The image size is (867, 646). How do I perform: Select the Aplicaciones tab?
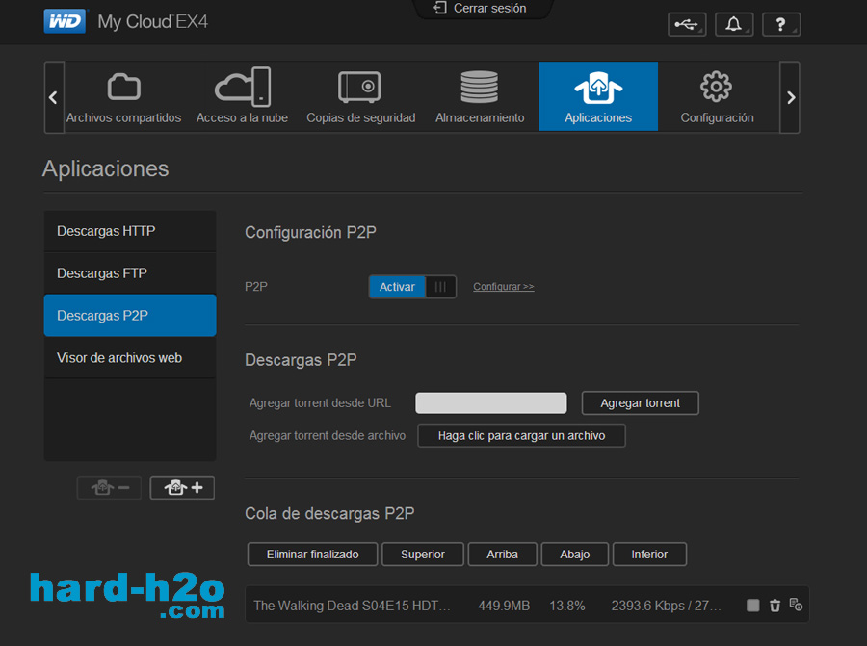click(598, 96)
